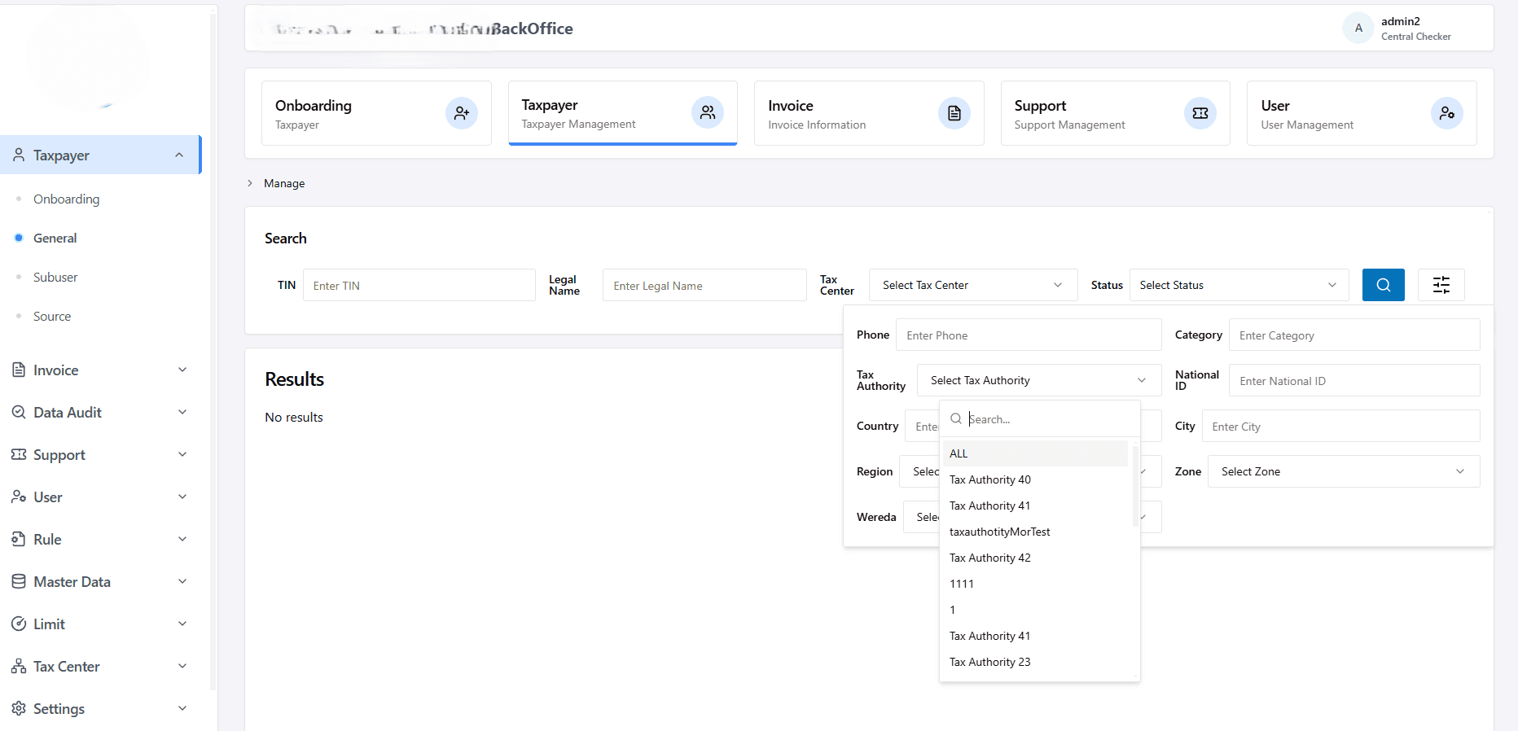Click the Enter TIN field
This screenshot has width=1518, height=731.
[419, 285]
